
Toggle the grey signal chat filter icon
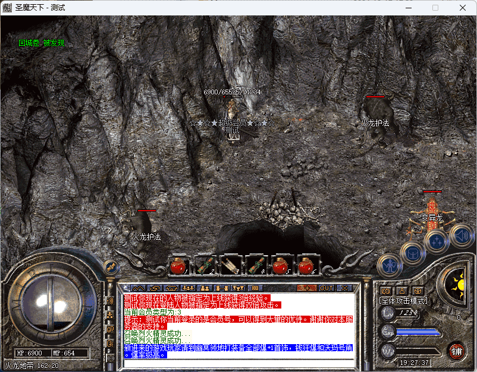pos(110,358)
